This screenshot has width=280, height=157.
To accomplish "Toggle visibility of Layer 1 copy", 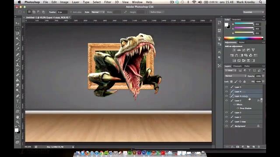I will (227, 121).
